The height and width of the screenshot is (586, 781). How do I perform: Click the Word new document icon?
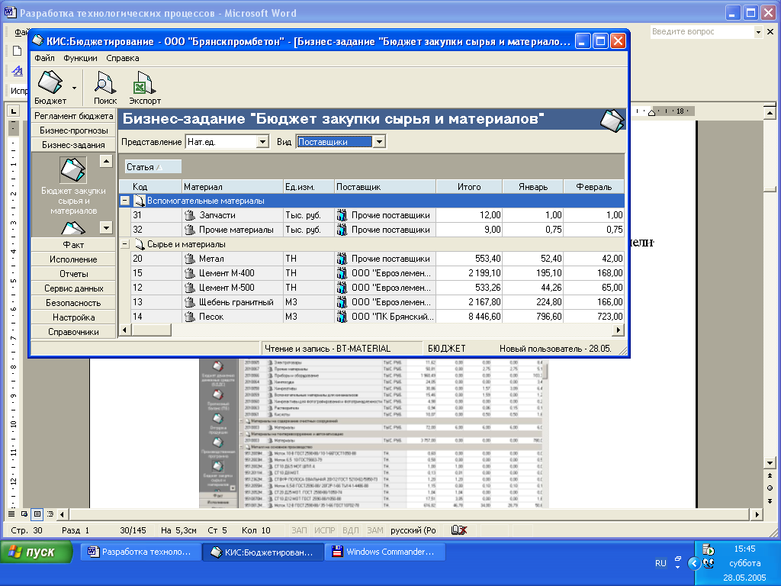(x=17, y=50)
